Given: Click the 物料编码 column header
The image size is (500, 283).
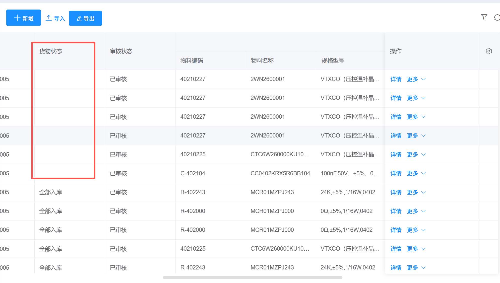Looking at the screenshot, I should coord(192,60).
